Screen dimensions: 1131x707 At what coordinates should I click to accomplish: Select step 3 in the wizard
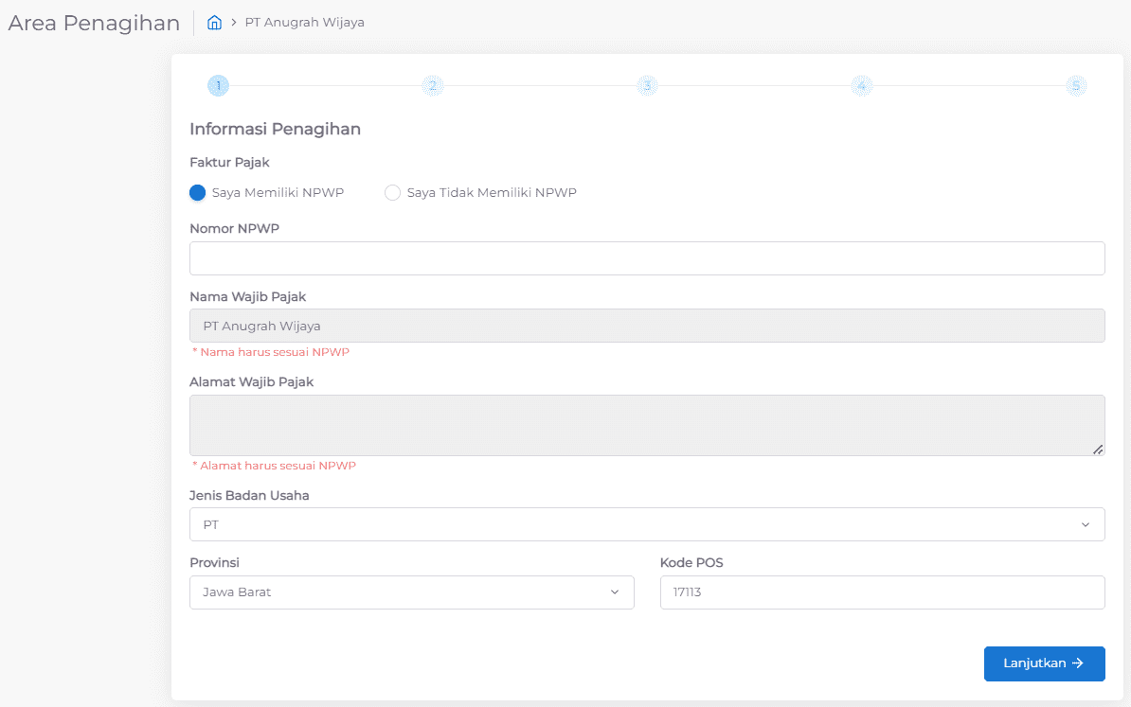pyautogui.click(x=647, y=86)
